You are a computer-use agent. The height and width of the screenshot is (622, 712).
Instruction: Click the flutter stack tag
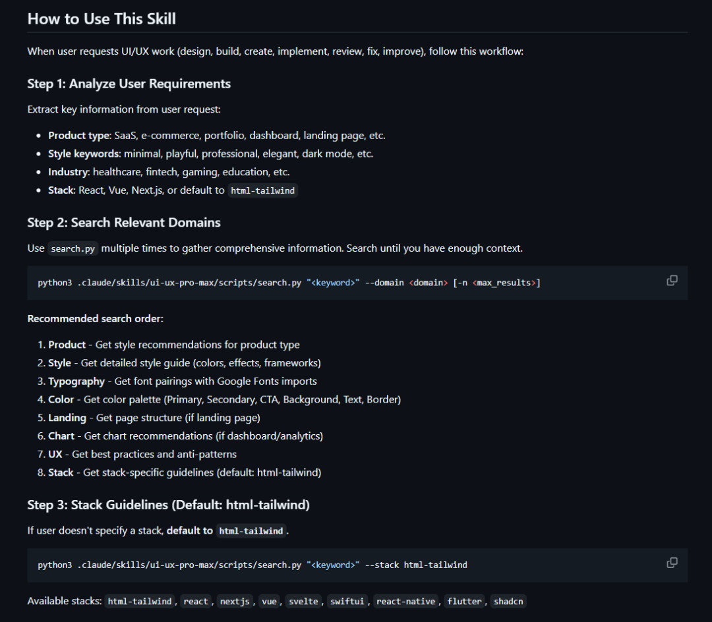tap(464, 601)
